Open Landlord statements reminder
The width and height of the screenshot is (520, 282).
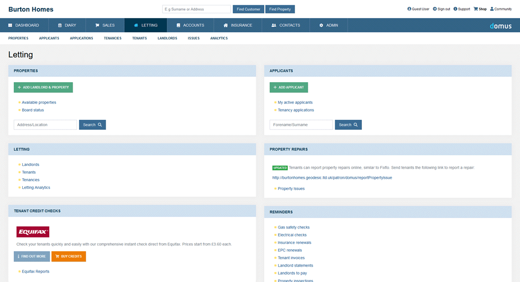[x=295, y=266]
